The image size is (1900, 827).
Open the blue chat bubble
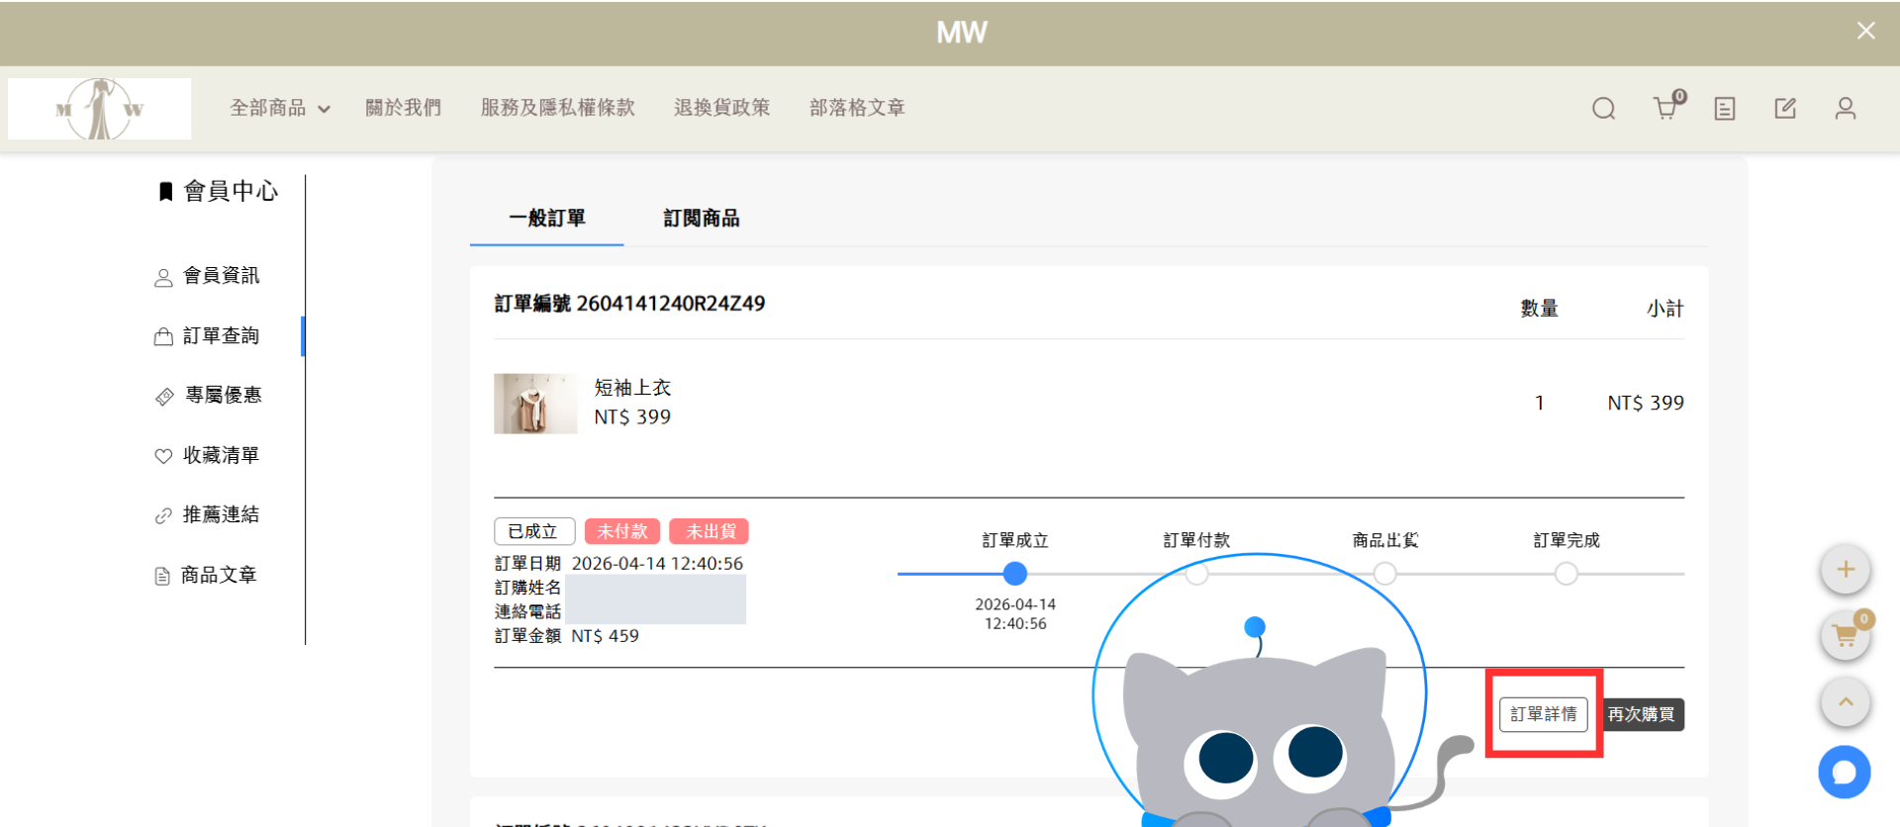(1845, 772)
